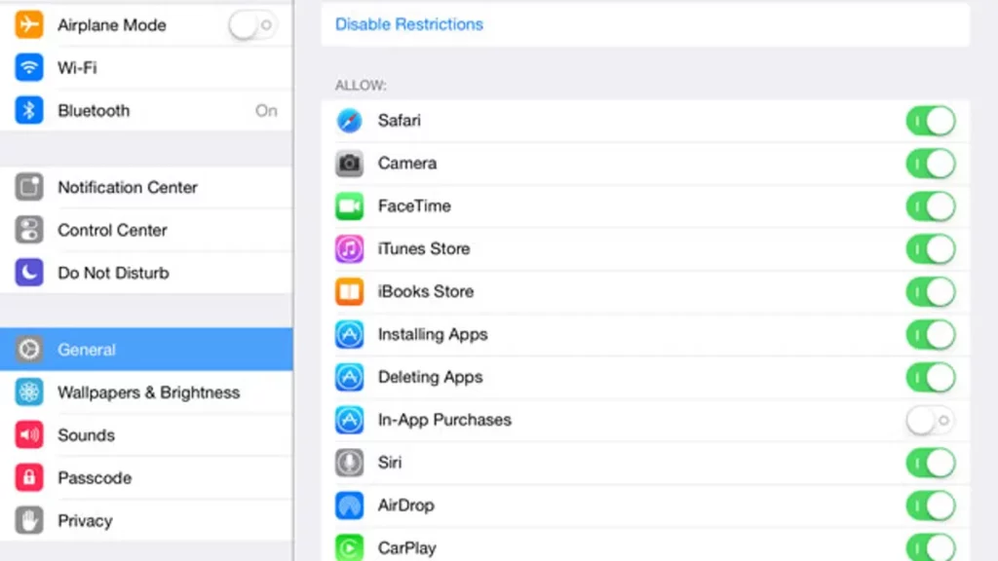The height and width of the screenshot is (561, 998).
Task: Tap the Deleting Apps App Store icon
Action: point(350,377)
